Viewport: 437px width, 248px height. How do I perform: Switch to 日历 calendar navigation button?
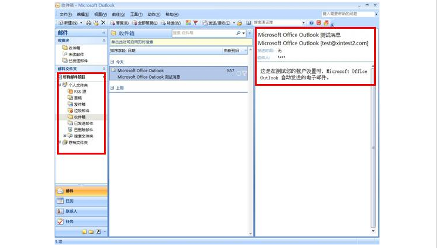pos(81,201)
